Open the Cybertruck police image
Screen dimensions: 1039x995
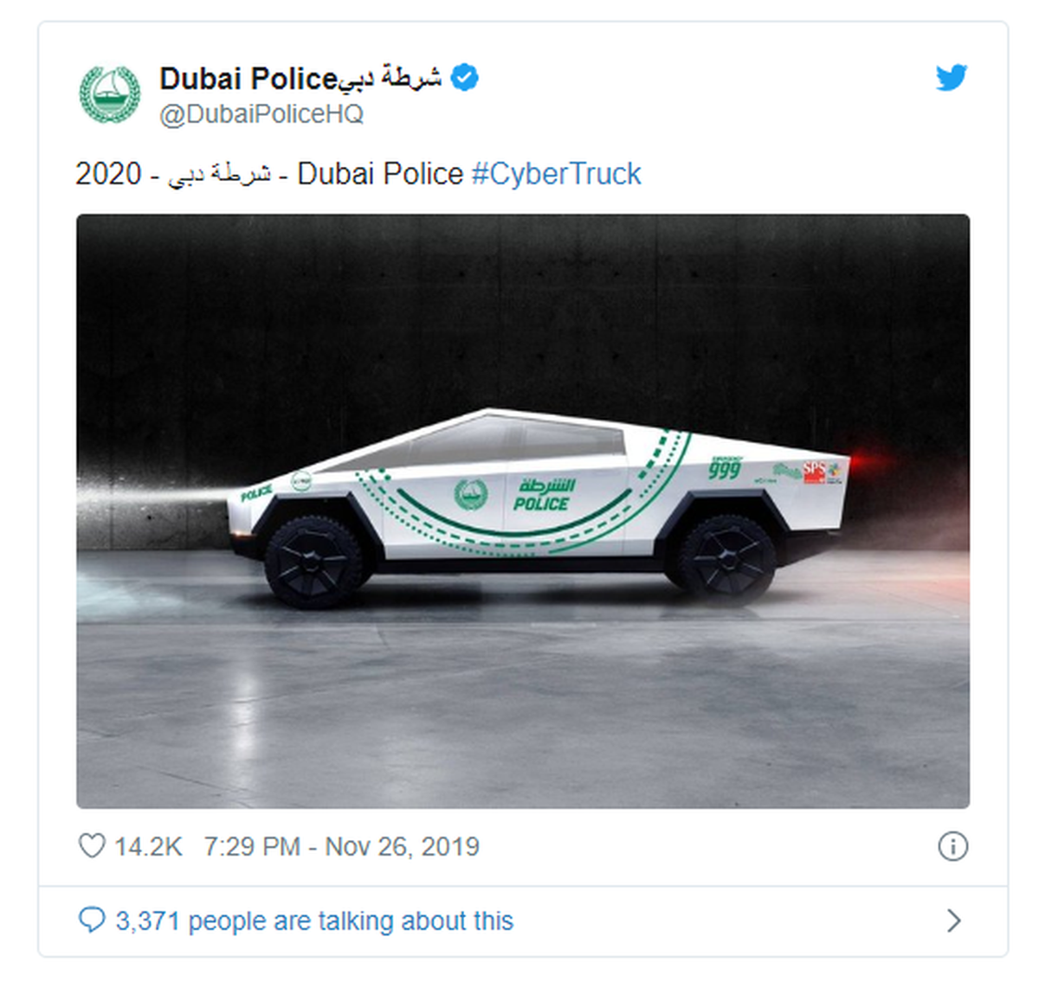523,511
